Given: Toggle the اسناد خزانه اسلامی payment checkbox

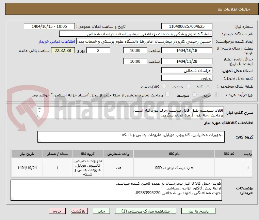Looking at the screenshot, I should pos(167,94).
